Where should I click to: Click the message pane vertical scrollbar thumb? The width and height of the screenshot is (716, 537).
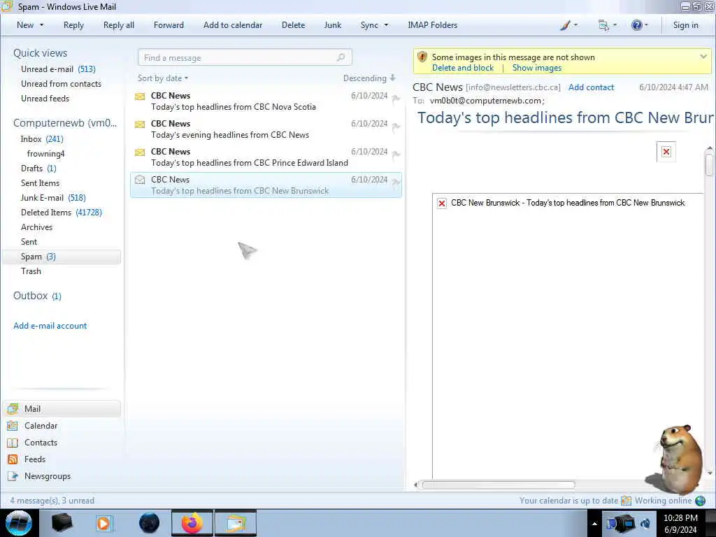709,164
